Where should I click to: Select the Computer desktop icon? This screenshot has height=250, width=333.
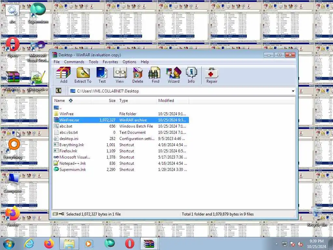point(13,183)
